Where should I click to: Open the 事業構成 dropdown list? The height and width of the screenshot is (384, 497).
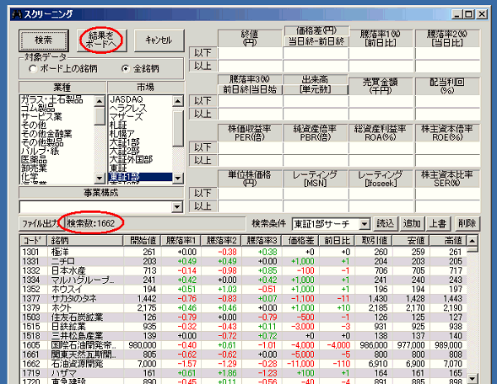pyautogui.click(x=177, y=207)
